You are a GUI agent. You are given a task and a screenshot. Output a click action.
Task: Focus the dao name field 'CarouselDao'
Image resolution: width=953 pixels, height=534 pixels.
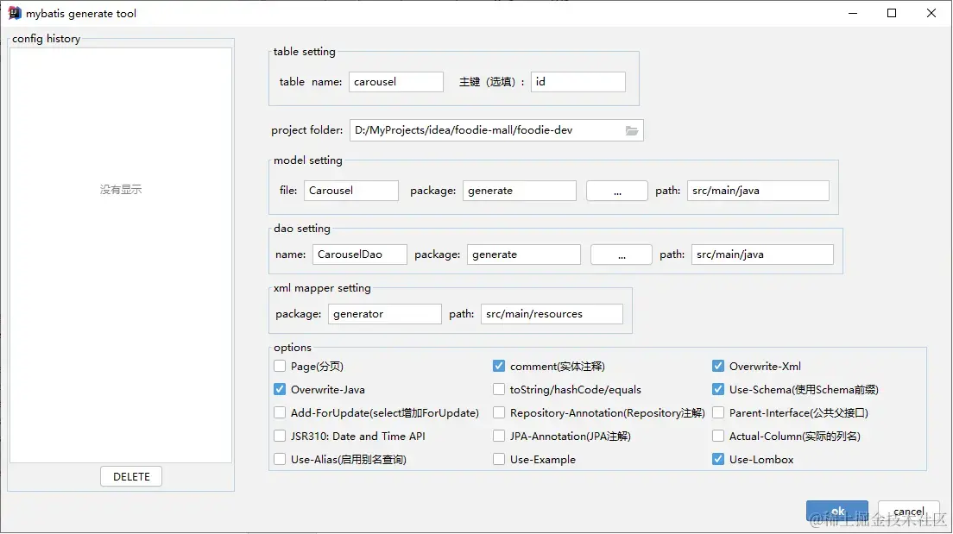pos(360,254)
